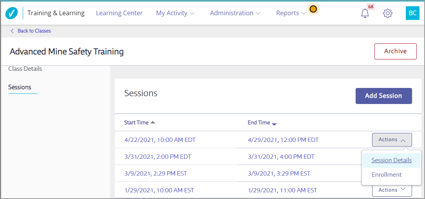Open Actions for the 1/29/2021 session

click(392, 190)
